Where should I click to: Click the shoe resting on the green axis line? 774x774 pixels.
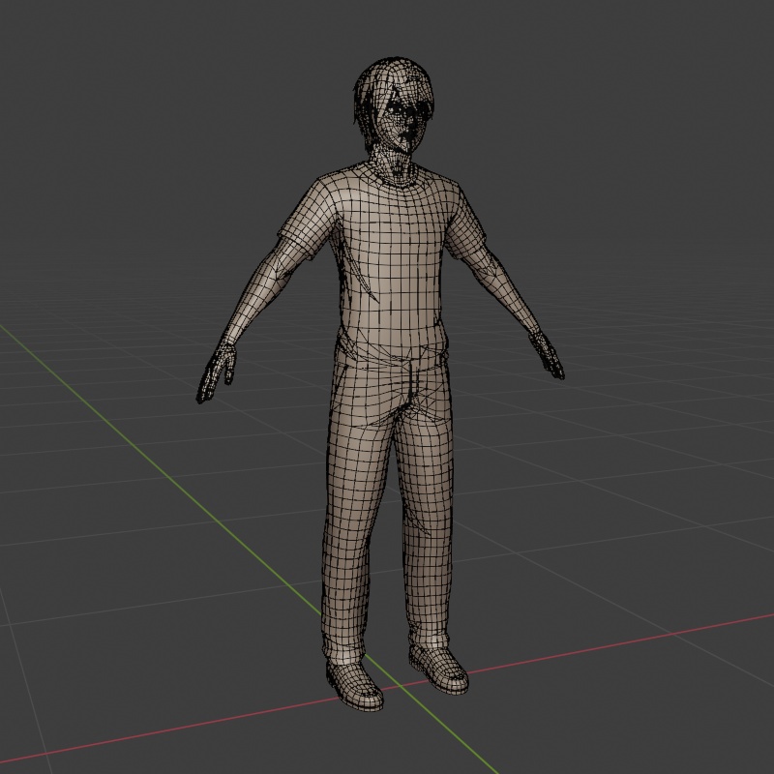click(353, 685)
